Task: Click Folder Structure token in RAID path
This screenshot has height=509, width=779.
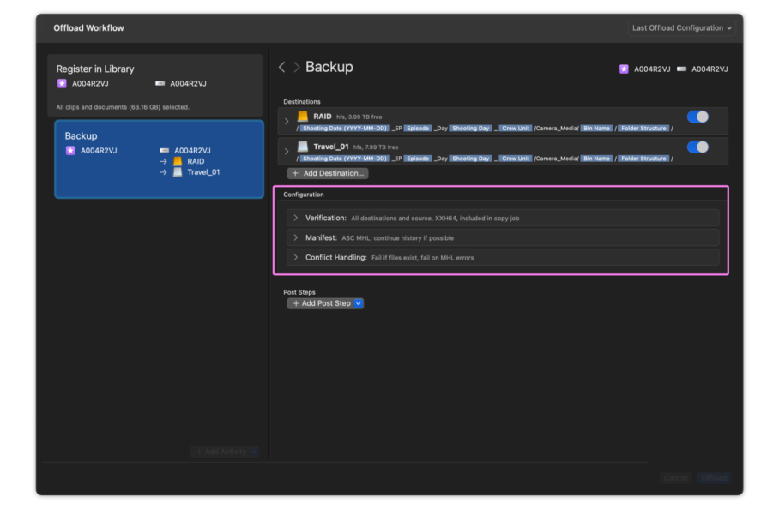Action: tap(643, 129)
